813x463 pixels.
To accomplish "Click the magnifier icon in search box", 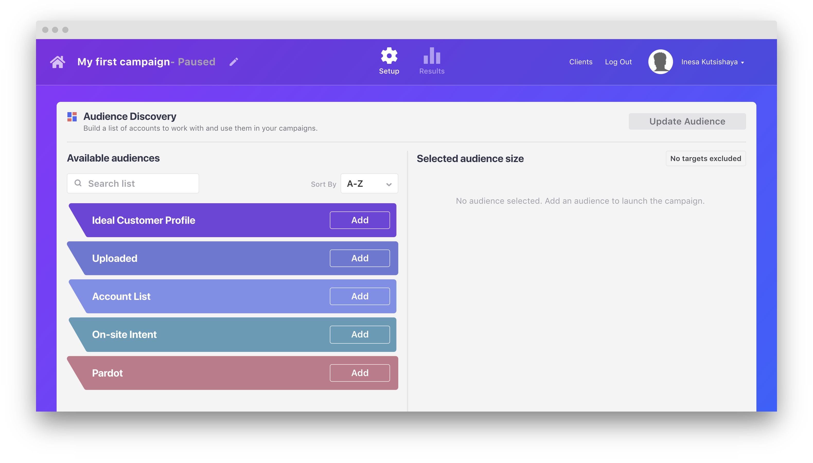I will click(78, 183).
